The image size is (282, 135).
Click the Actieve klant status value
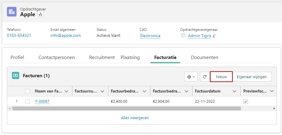pos(108,36)
